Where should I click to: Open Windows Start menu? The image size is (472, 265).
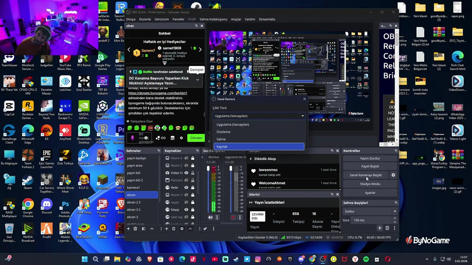click(x=84, y=259)
